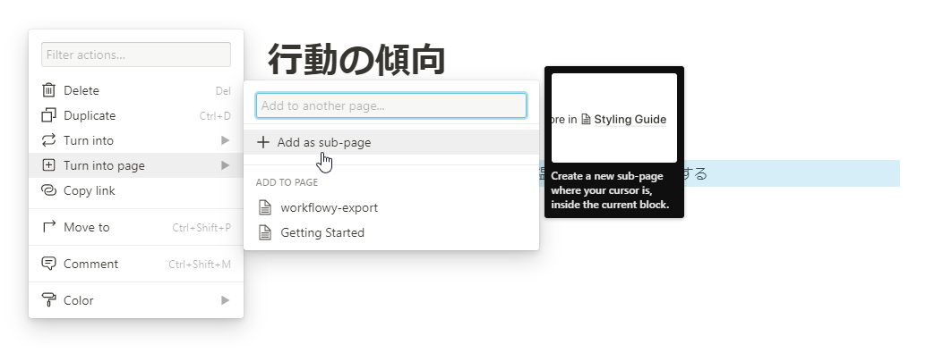Click the ADD TO PAGE section label
Image resolution: width=943 pixels, height=353 pixels.
(287, 182)
